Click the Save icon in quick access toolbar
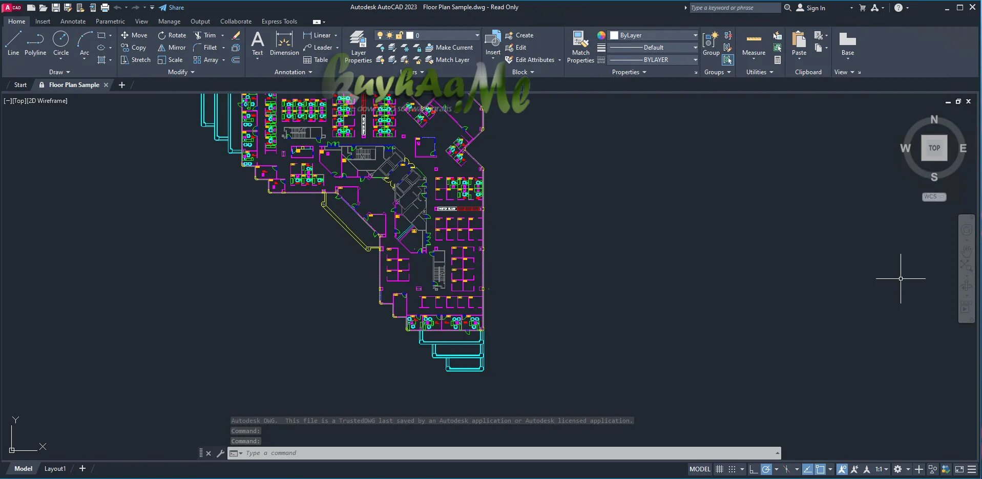Viewport: 982px width, 479px height. 56,8
